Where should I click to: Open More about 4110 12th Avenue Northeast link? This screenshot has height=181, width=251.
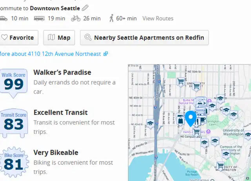53,54
